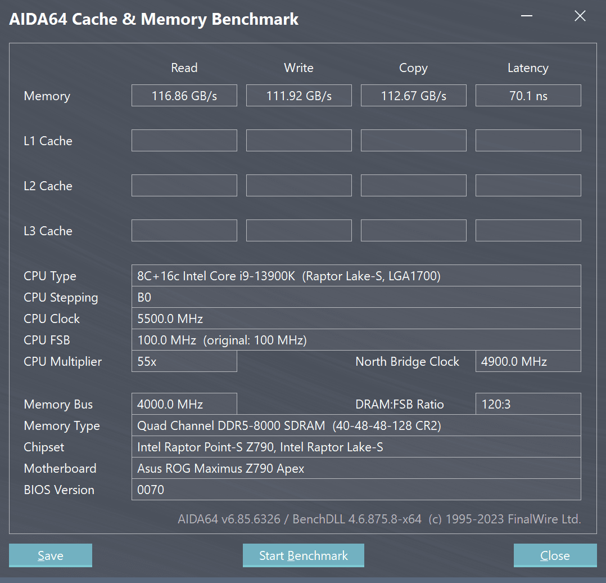Click the DRAM:FSB Ratio value 120:3
Screen dimensions: 606x583
click(528, 404)
